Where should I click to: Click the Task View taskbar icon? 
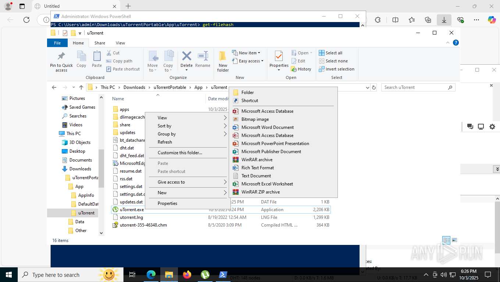point(133,275)
